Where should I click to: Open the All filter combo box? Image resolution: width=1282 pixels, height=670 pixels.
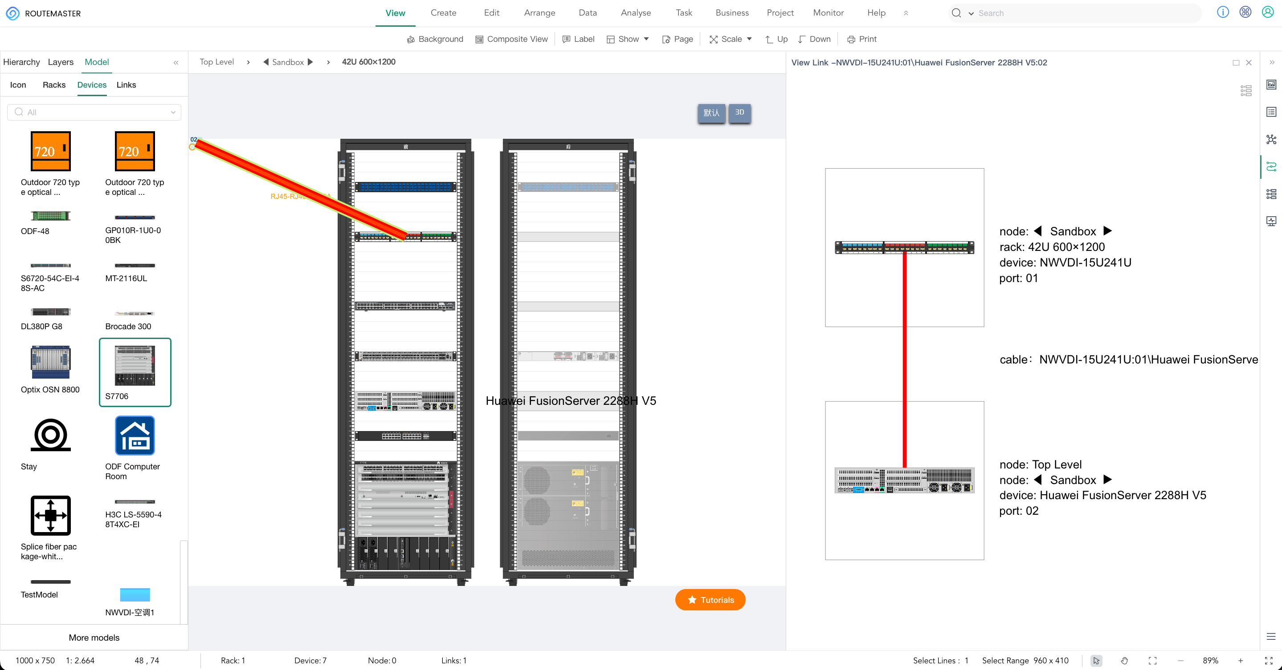tap(94, 112)
